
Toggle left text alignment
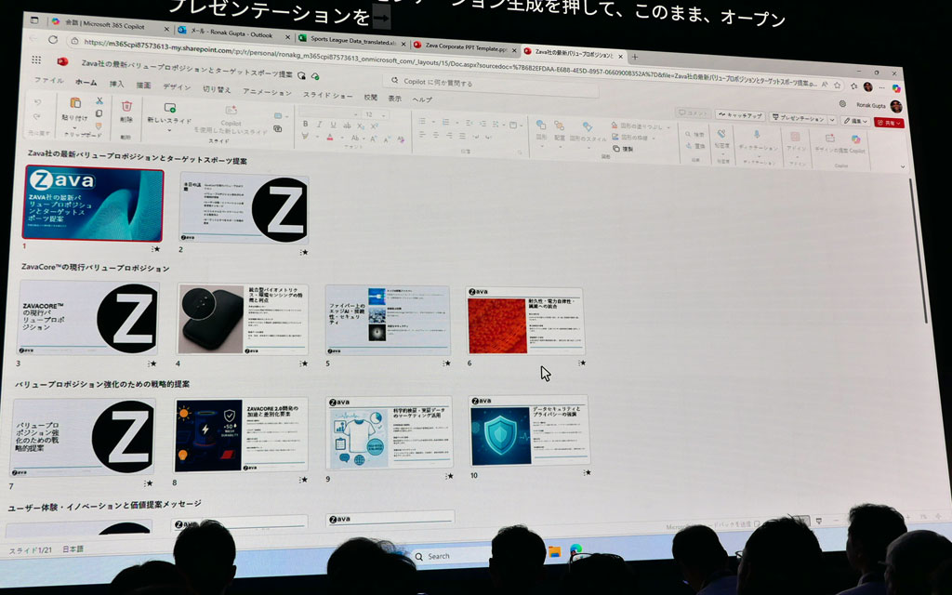point(423,134)
